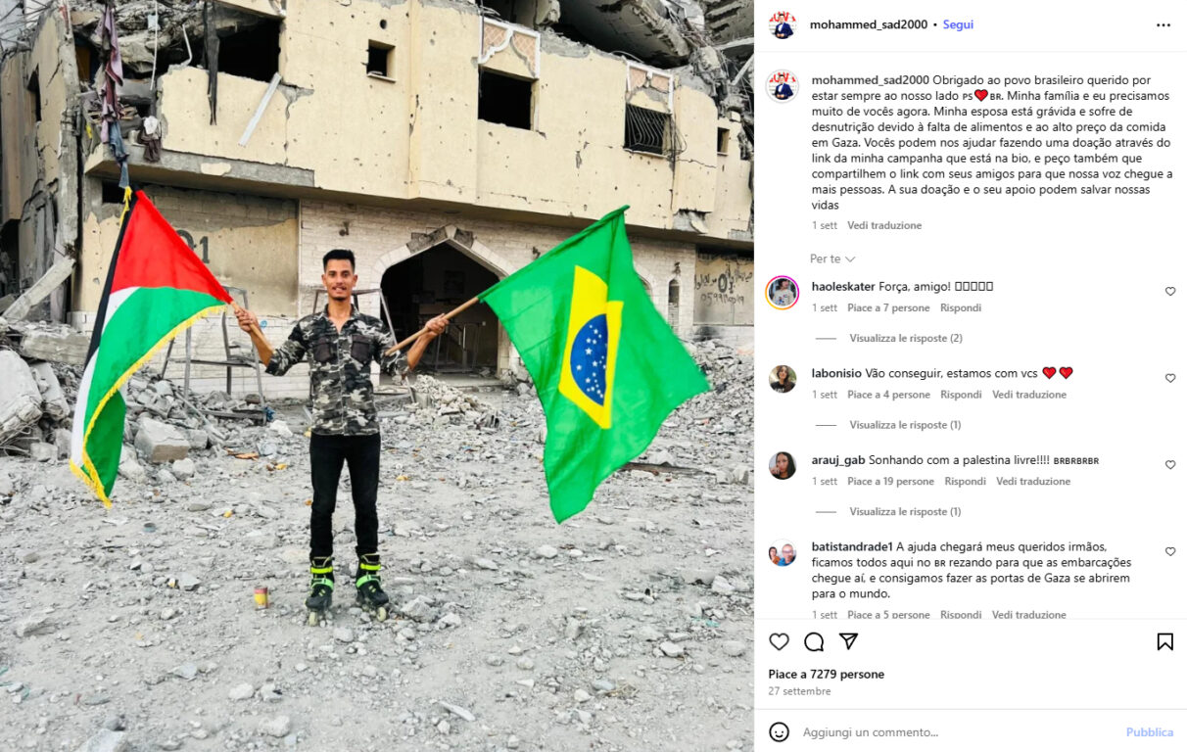Expand the 'Per te' comments sorting dropdown
Viewport: 1187px width, 752px height.
pyautogui.click(x=832, y=258)
